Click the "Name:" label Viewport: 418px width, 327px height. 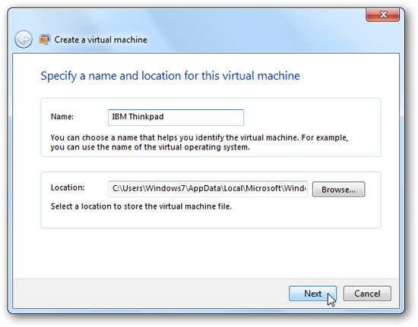pos(62,117)
